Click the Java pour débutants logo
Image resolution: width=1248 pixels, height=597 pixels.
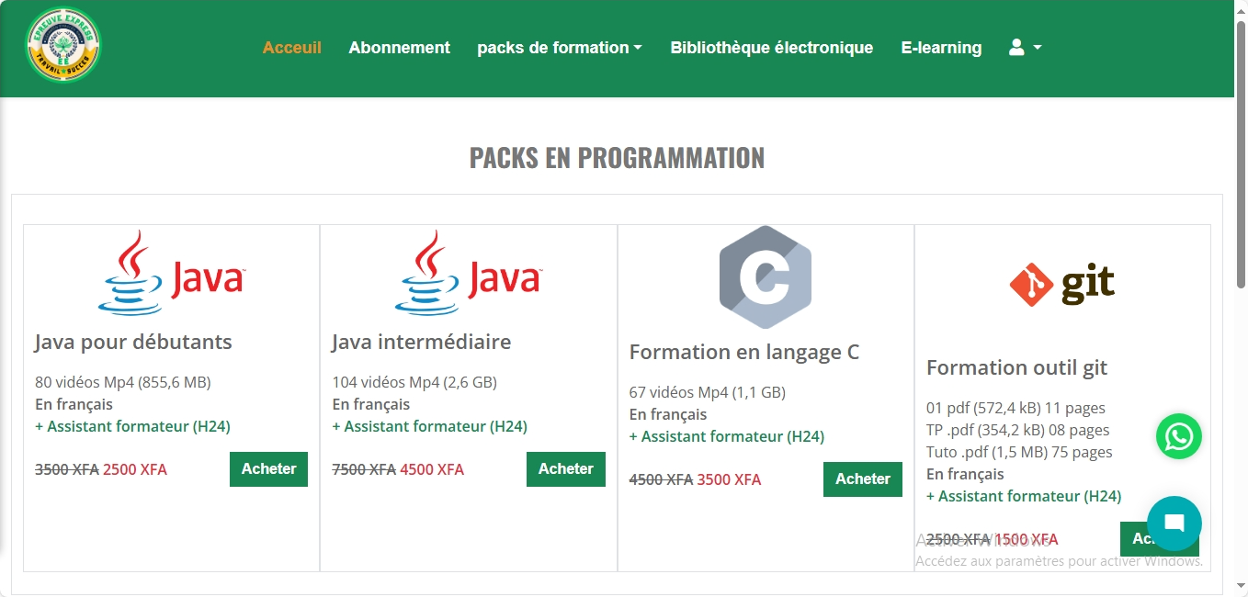coord(171,273)
